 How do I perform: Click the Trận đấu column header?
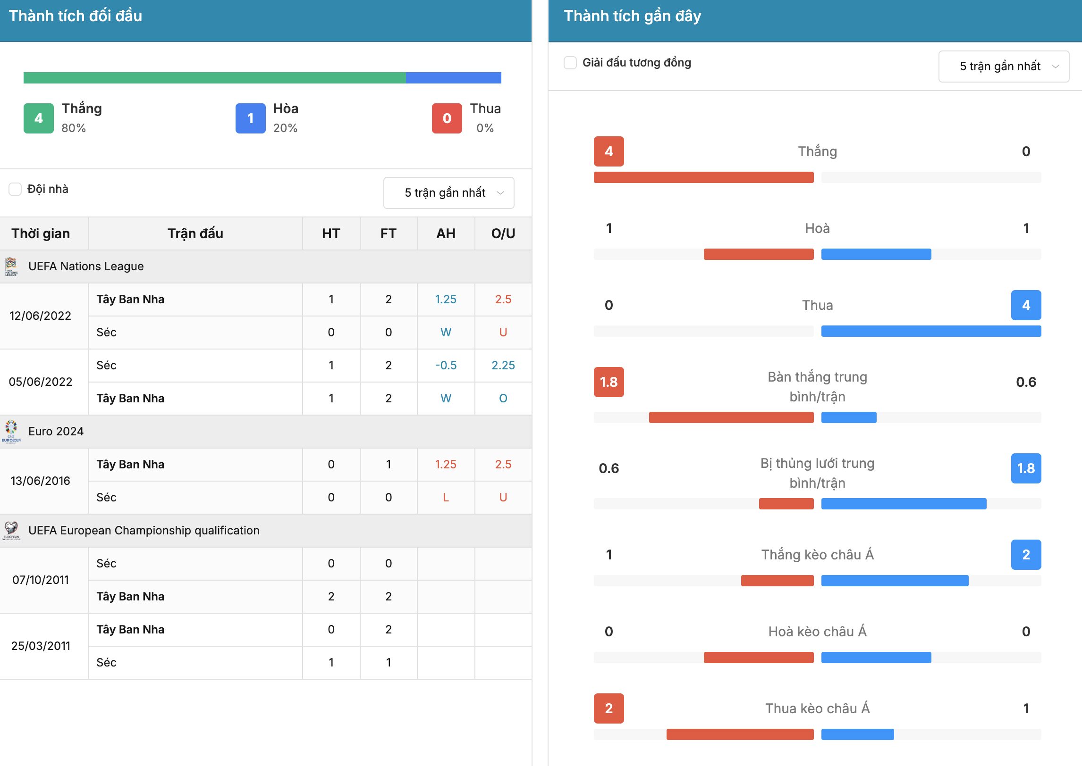tap(195, 233)
